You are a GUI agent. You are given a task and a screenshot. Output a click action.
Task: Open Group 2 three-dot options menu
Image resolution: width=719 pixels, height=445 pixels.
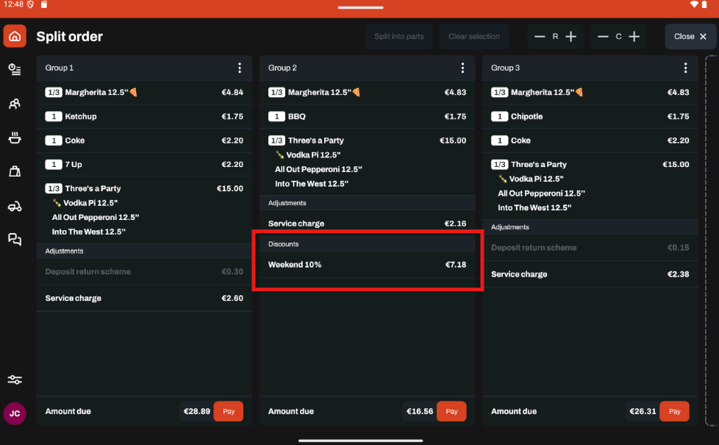tap(462, 68)
